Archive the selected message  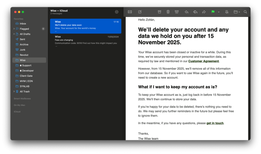tap(160, 12)
